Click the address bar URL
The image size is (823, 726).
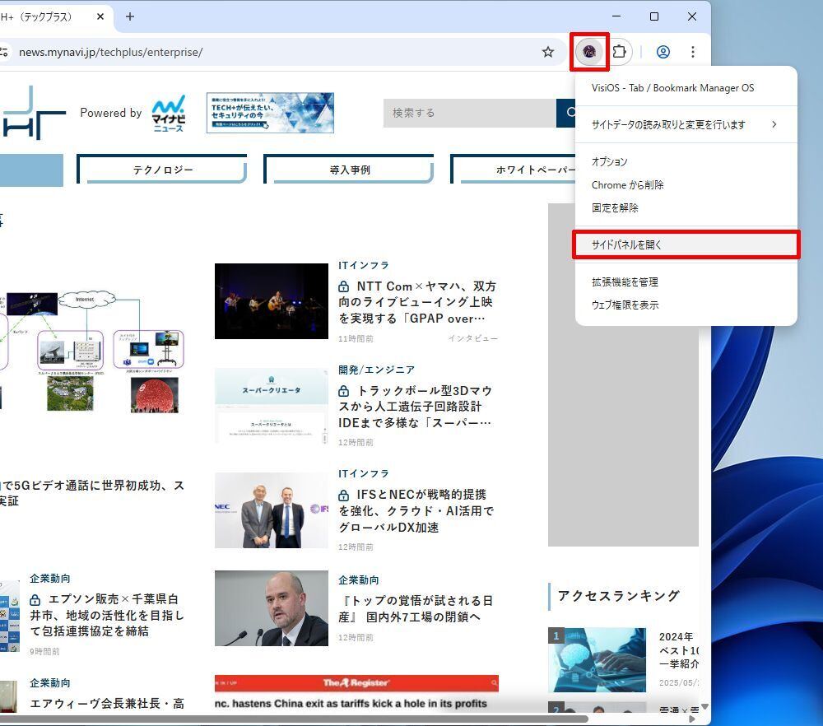tap(111, 52)
